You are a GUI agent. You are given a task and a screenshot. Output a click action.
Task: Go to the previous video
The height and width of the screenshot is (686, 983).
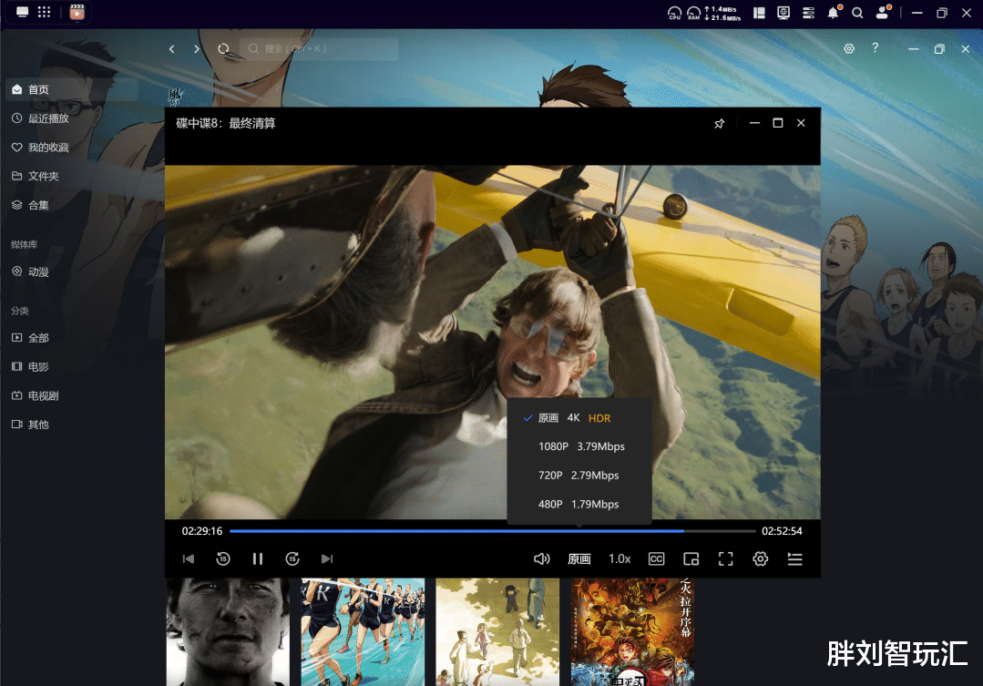[189, 558]
